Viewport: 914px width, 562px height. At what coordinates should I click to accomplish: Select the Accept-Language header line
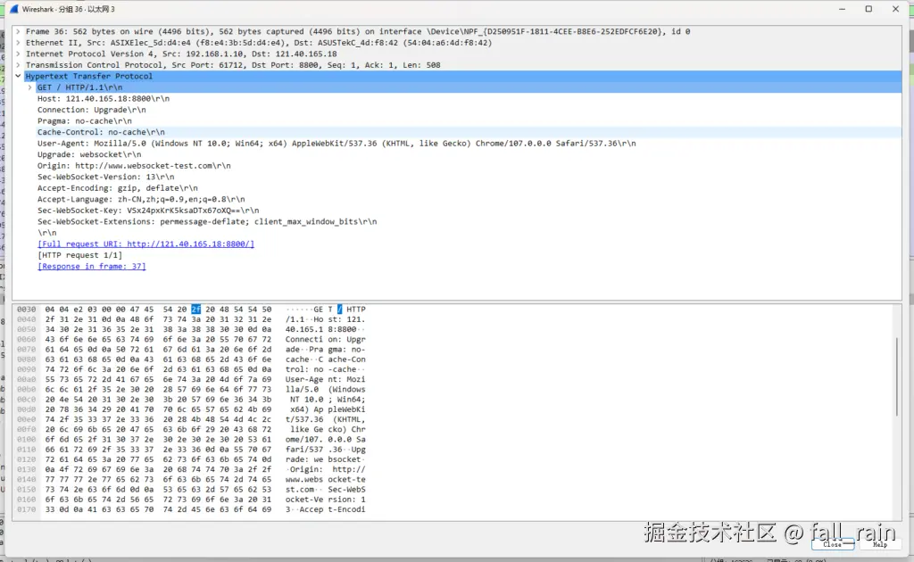pyautogui.click(x=141, y=199)
